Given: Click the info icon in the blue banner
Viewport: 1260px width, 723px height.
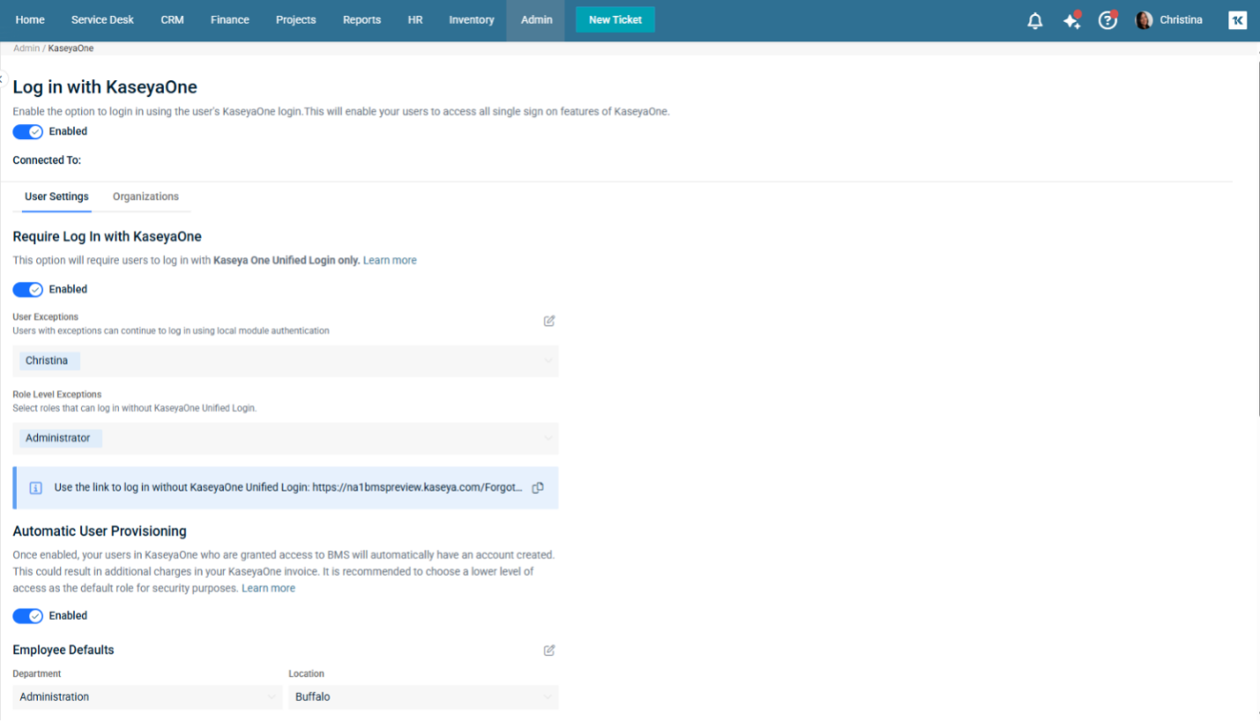Looking at the screenshot, I should click(36, 488).
